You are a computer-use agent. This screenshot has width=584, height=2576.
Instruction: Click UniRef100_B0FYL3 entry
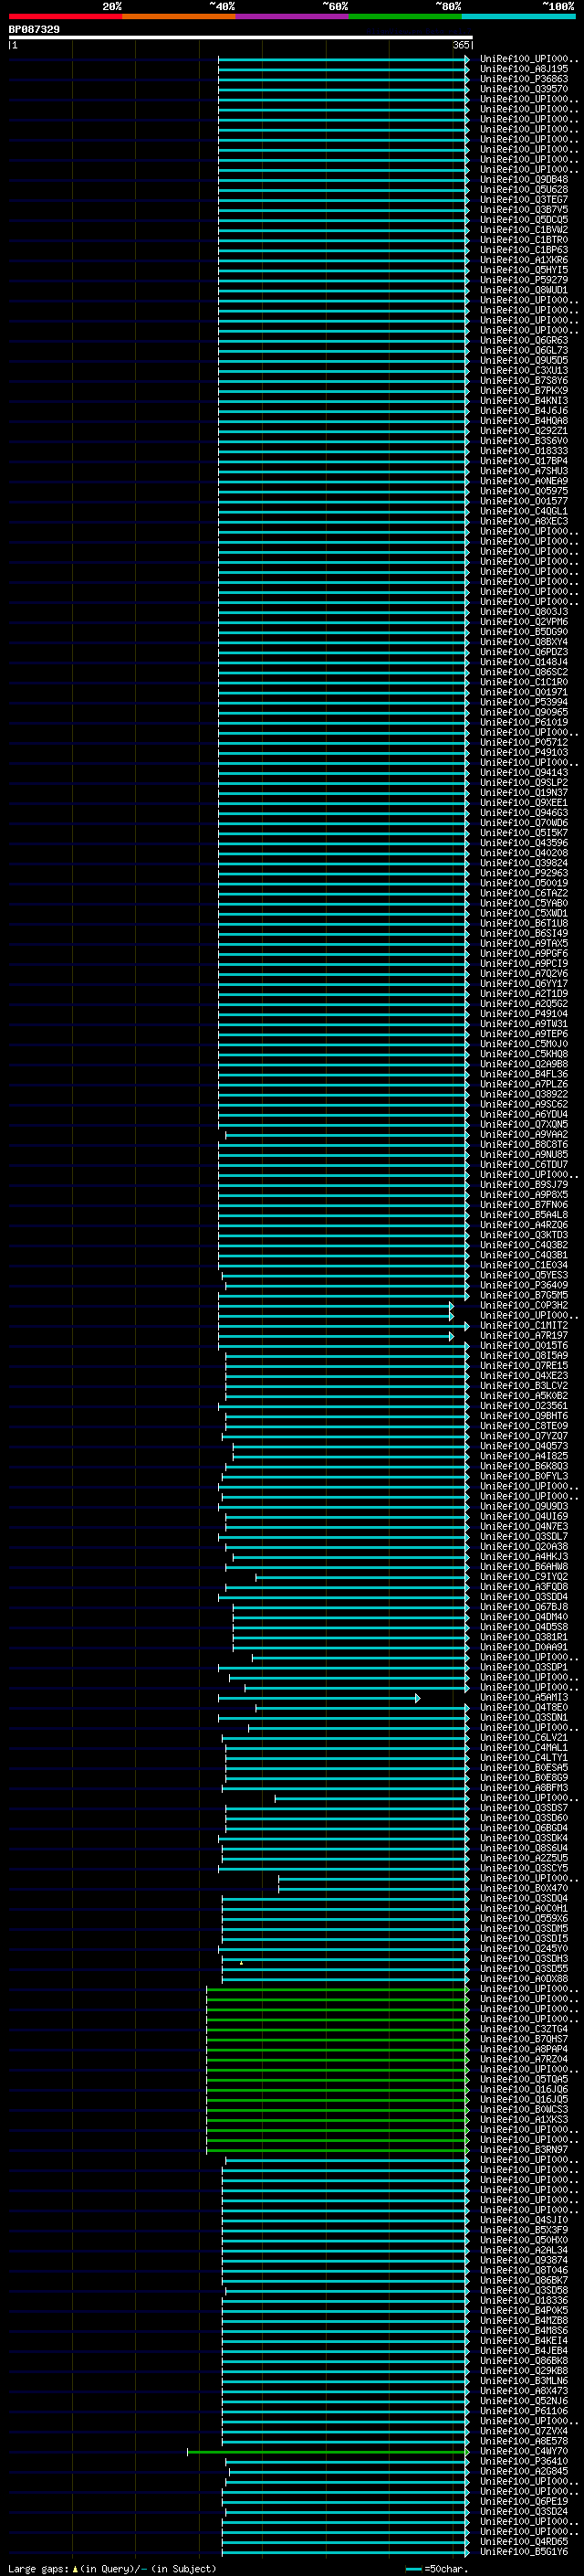pyautogui.click(x=524, y=1476)
